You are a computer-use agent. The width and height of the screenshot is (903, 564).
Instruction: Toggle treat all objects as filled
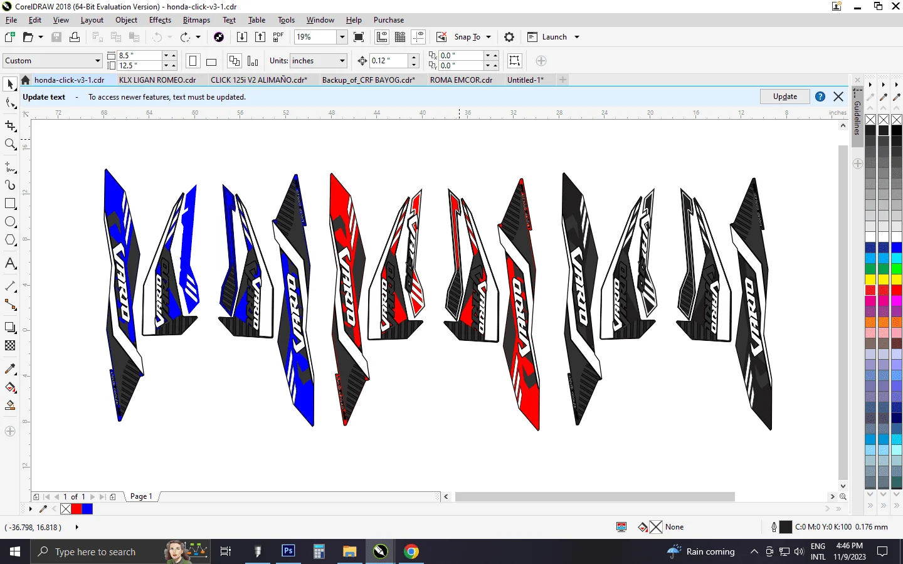(x=515, y=61)
